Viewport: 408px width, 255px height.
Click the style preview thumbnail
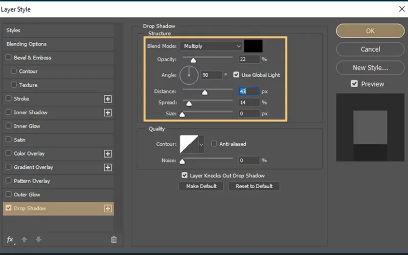(x=370, y=127)
